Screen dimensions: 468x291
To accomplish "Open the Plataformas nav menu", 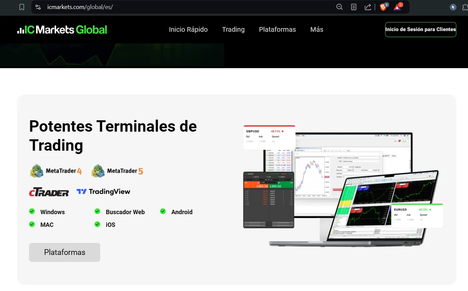I will pyautogui.click(x=277, y=29).
